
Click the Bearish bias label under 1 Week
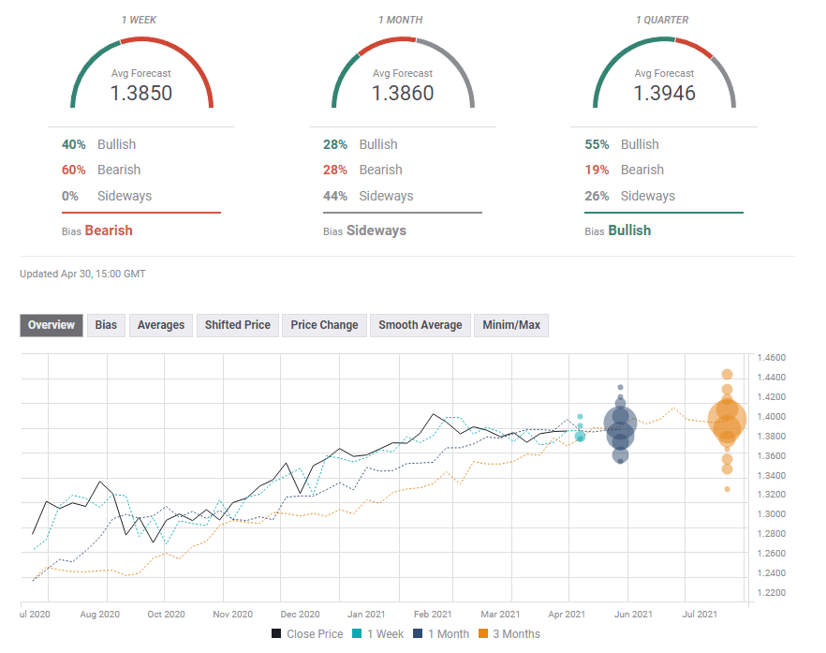pos(109,230)
